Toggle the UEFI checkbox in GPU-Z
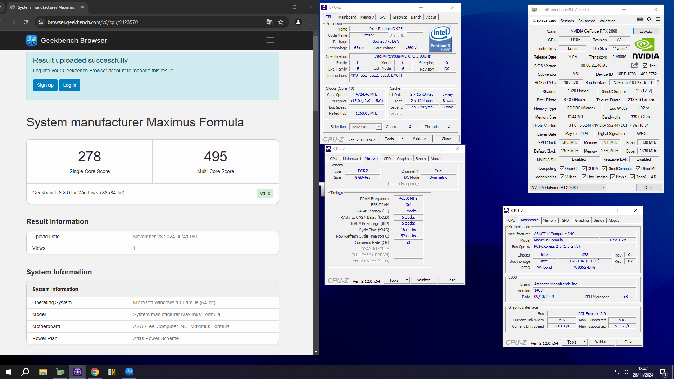 (x=645, y=66)
